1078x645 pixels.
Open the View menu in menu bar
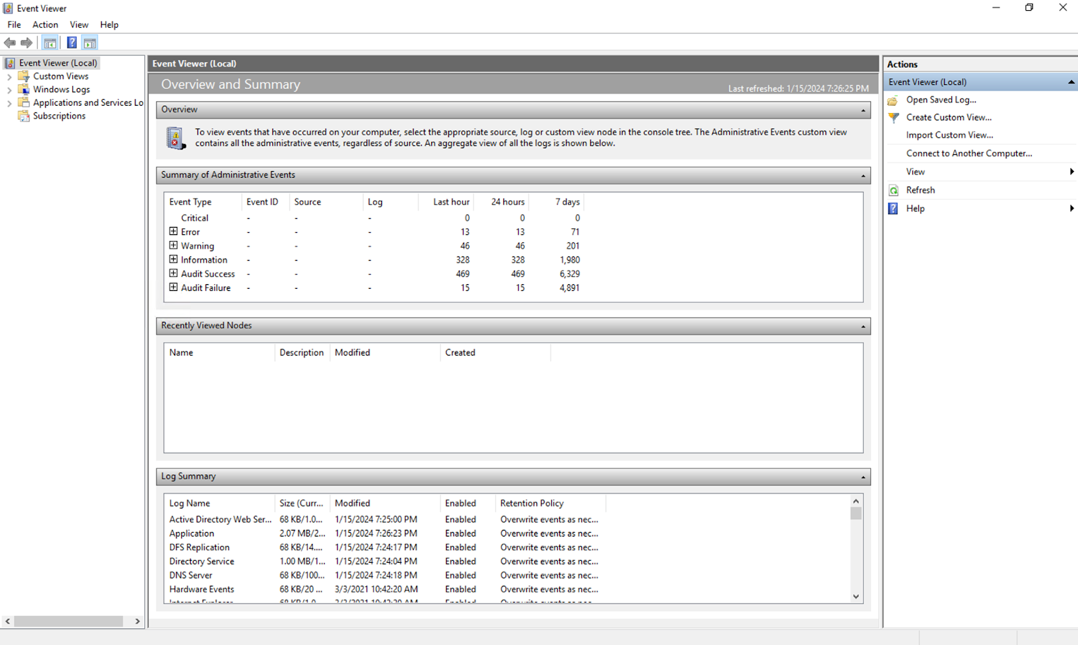[x=79, y=24]
